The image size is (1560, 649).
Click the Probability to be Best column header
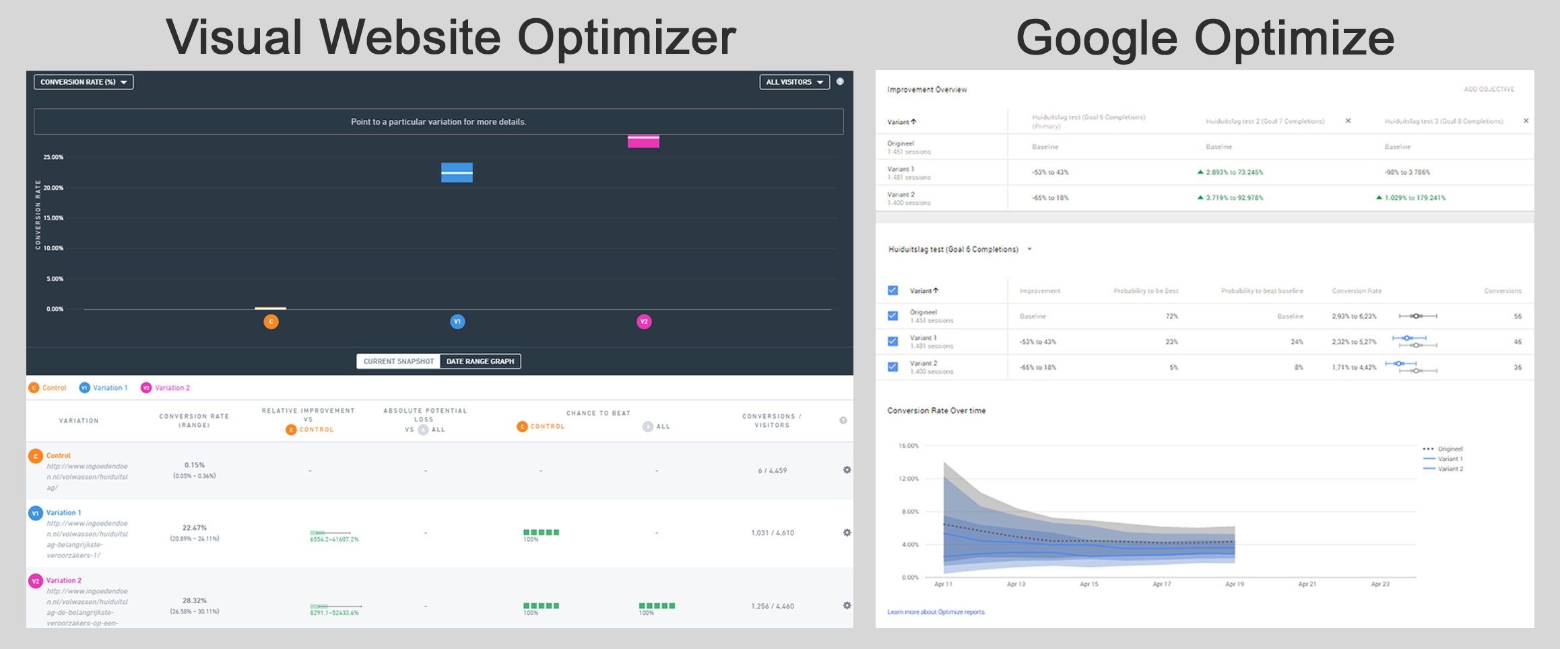(x=1146, y=291)
